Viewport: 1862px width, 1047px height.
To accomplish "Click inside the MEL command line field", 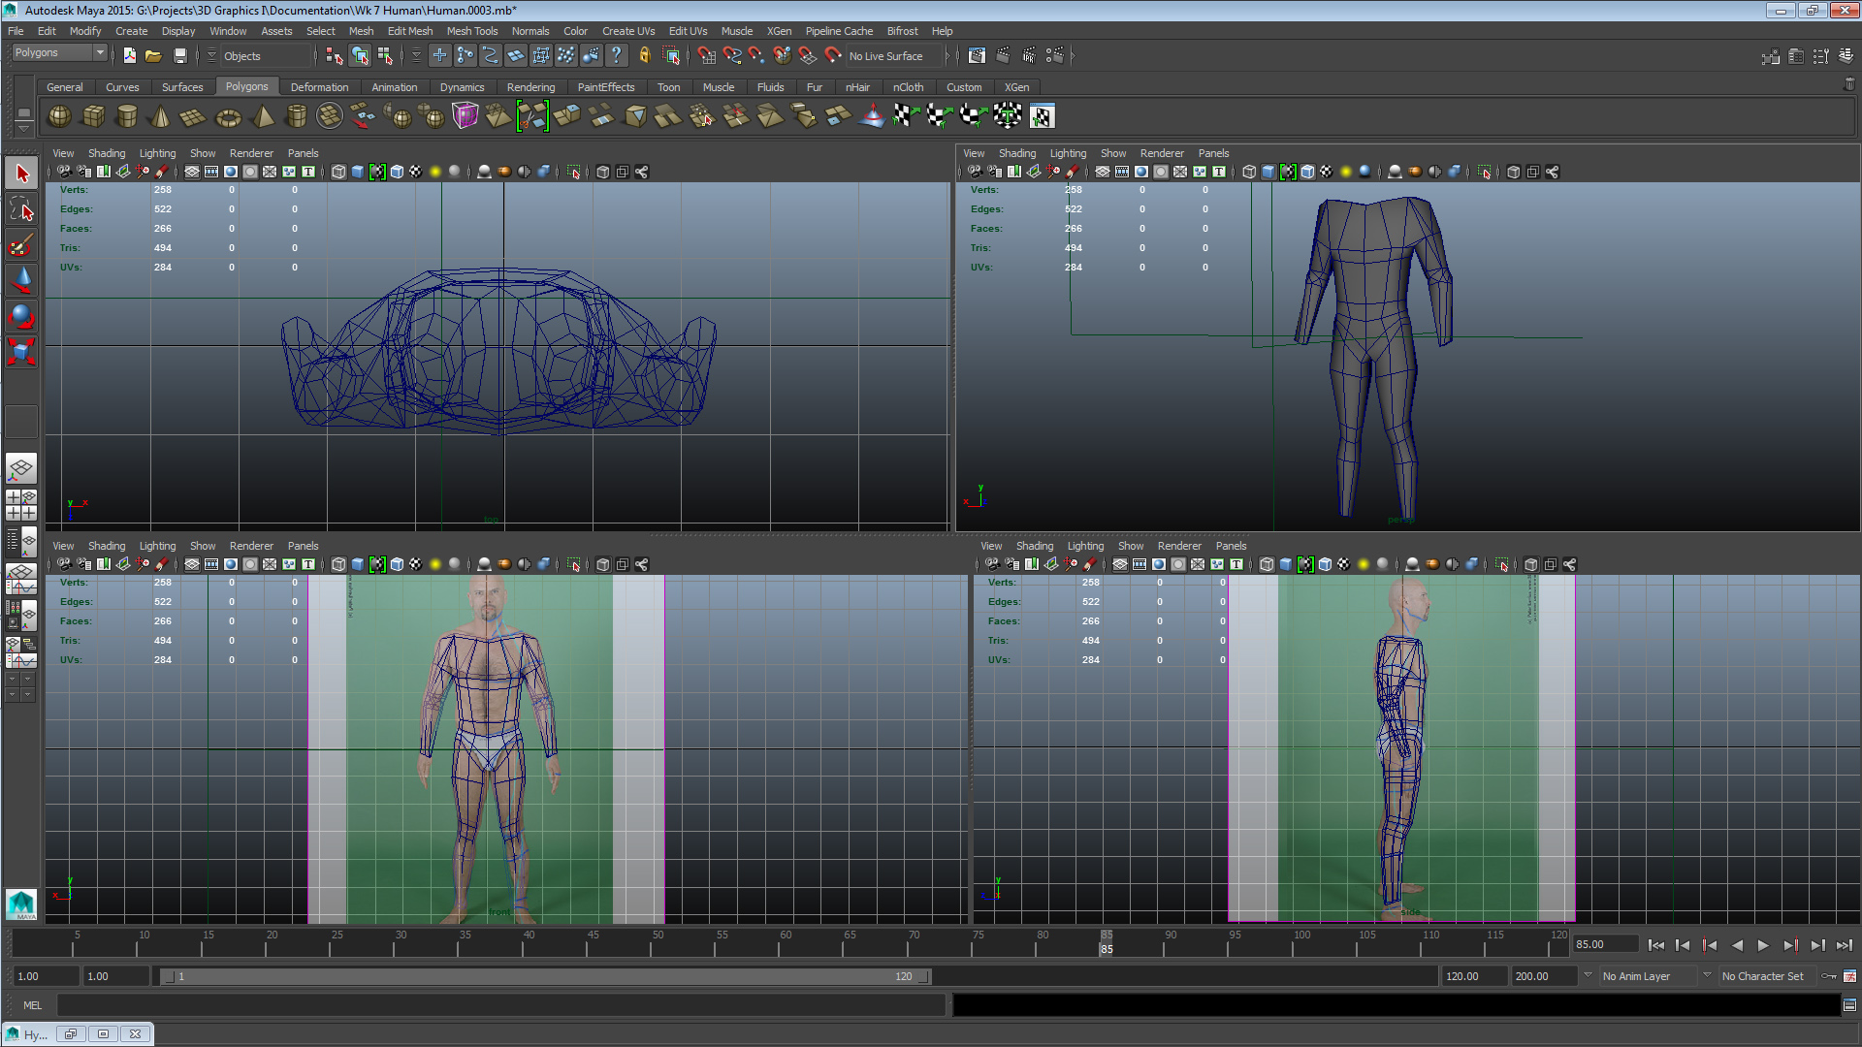I will point(485,1005).
